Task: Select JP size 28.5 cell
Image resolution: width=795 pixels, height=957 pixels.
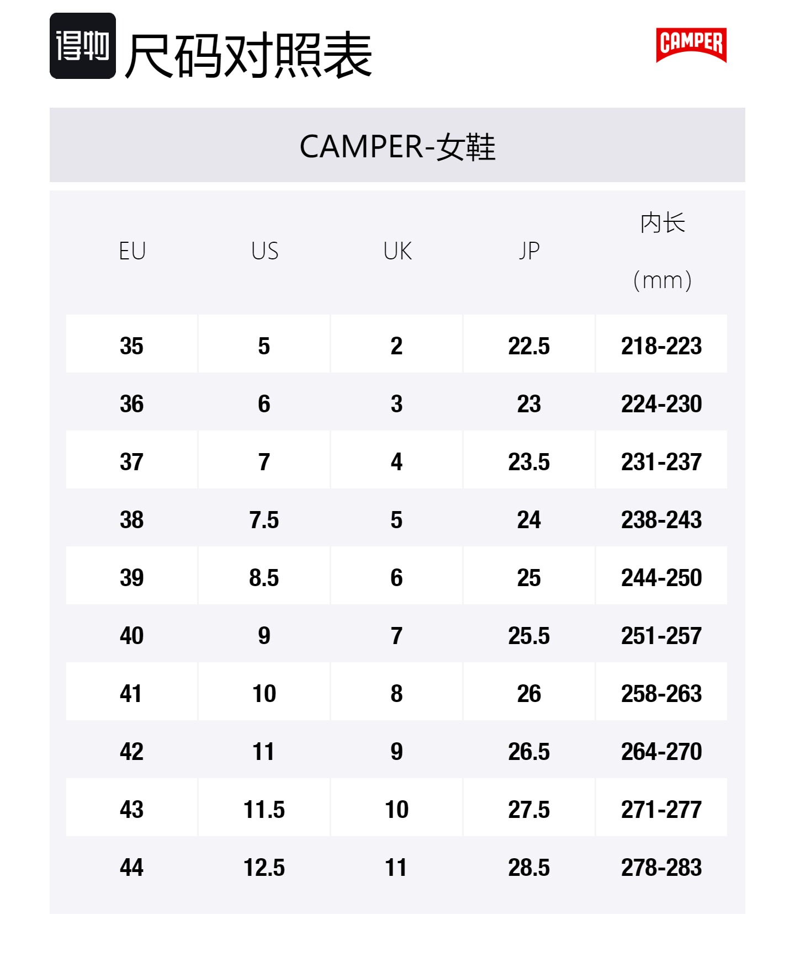Action: pos(529,868)
